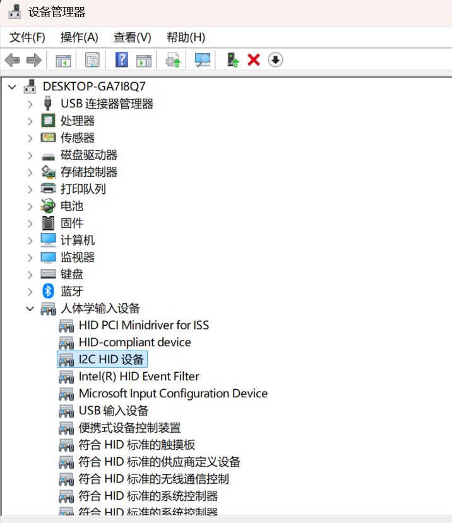Screen dimensions: 452x523
Task: Expand the 处理器 category
Action: click(30, 121)
